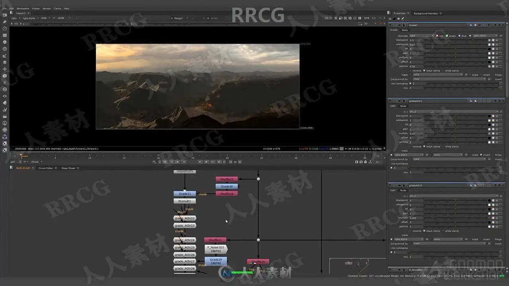Switch to the Background Renders tab
The width and height of the screenshot is (509, 286).
pyautogui.click(x=425, y=14)
